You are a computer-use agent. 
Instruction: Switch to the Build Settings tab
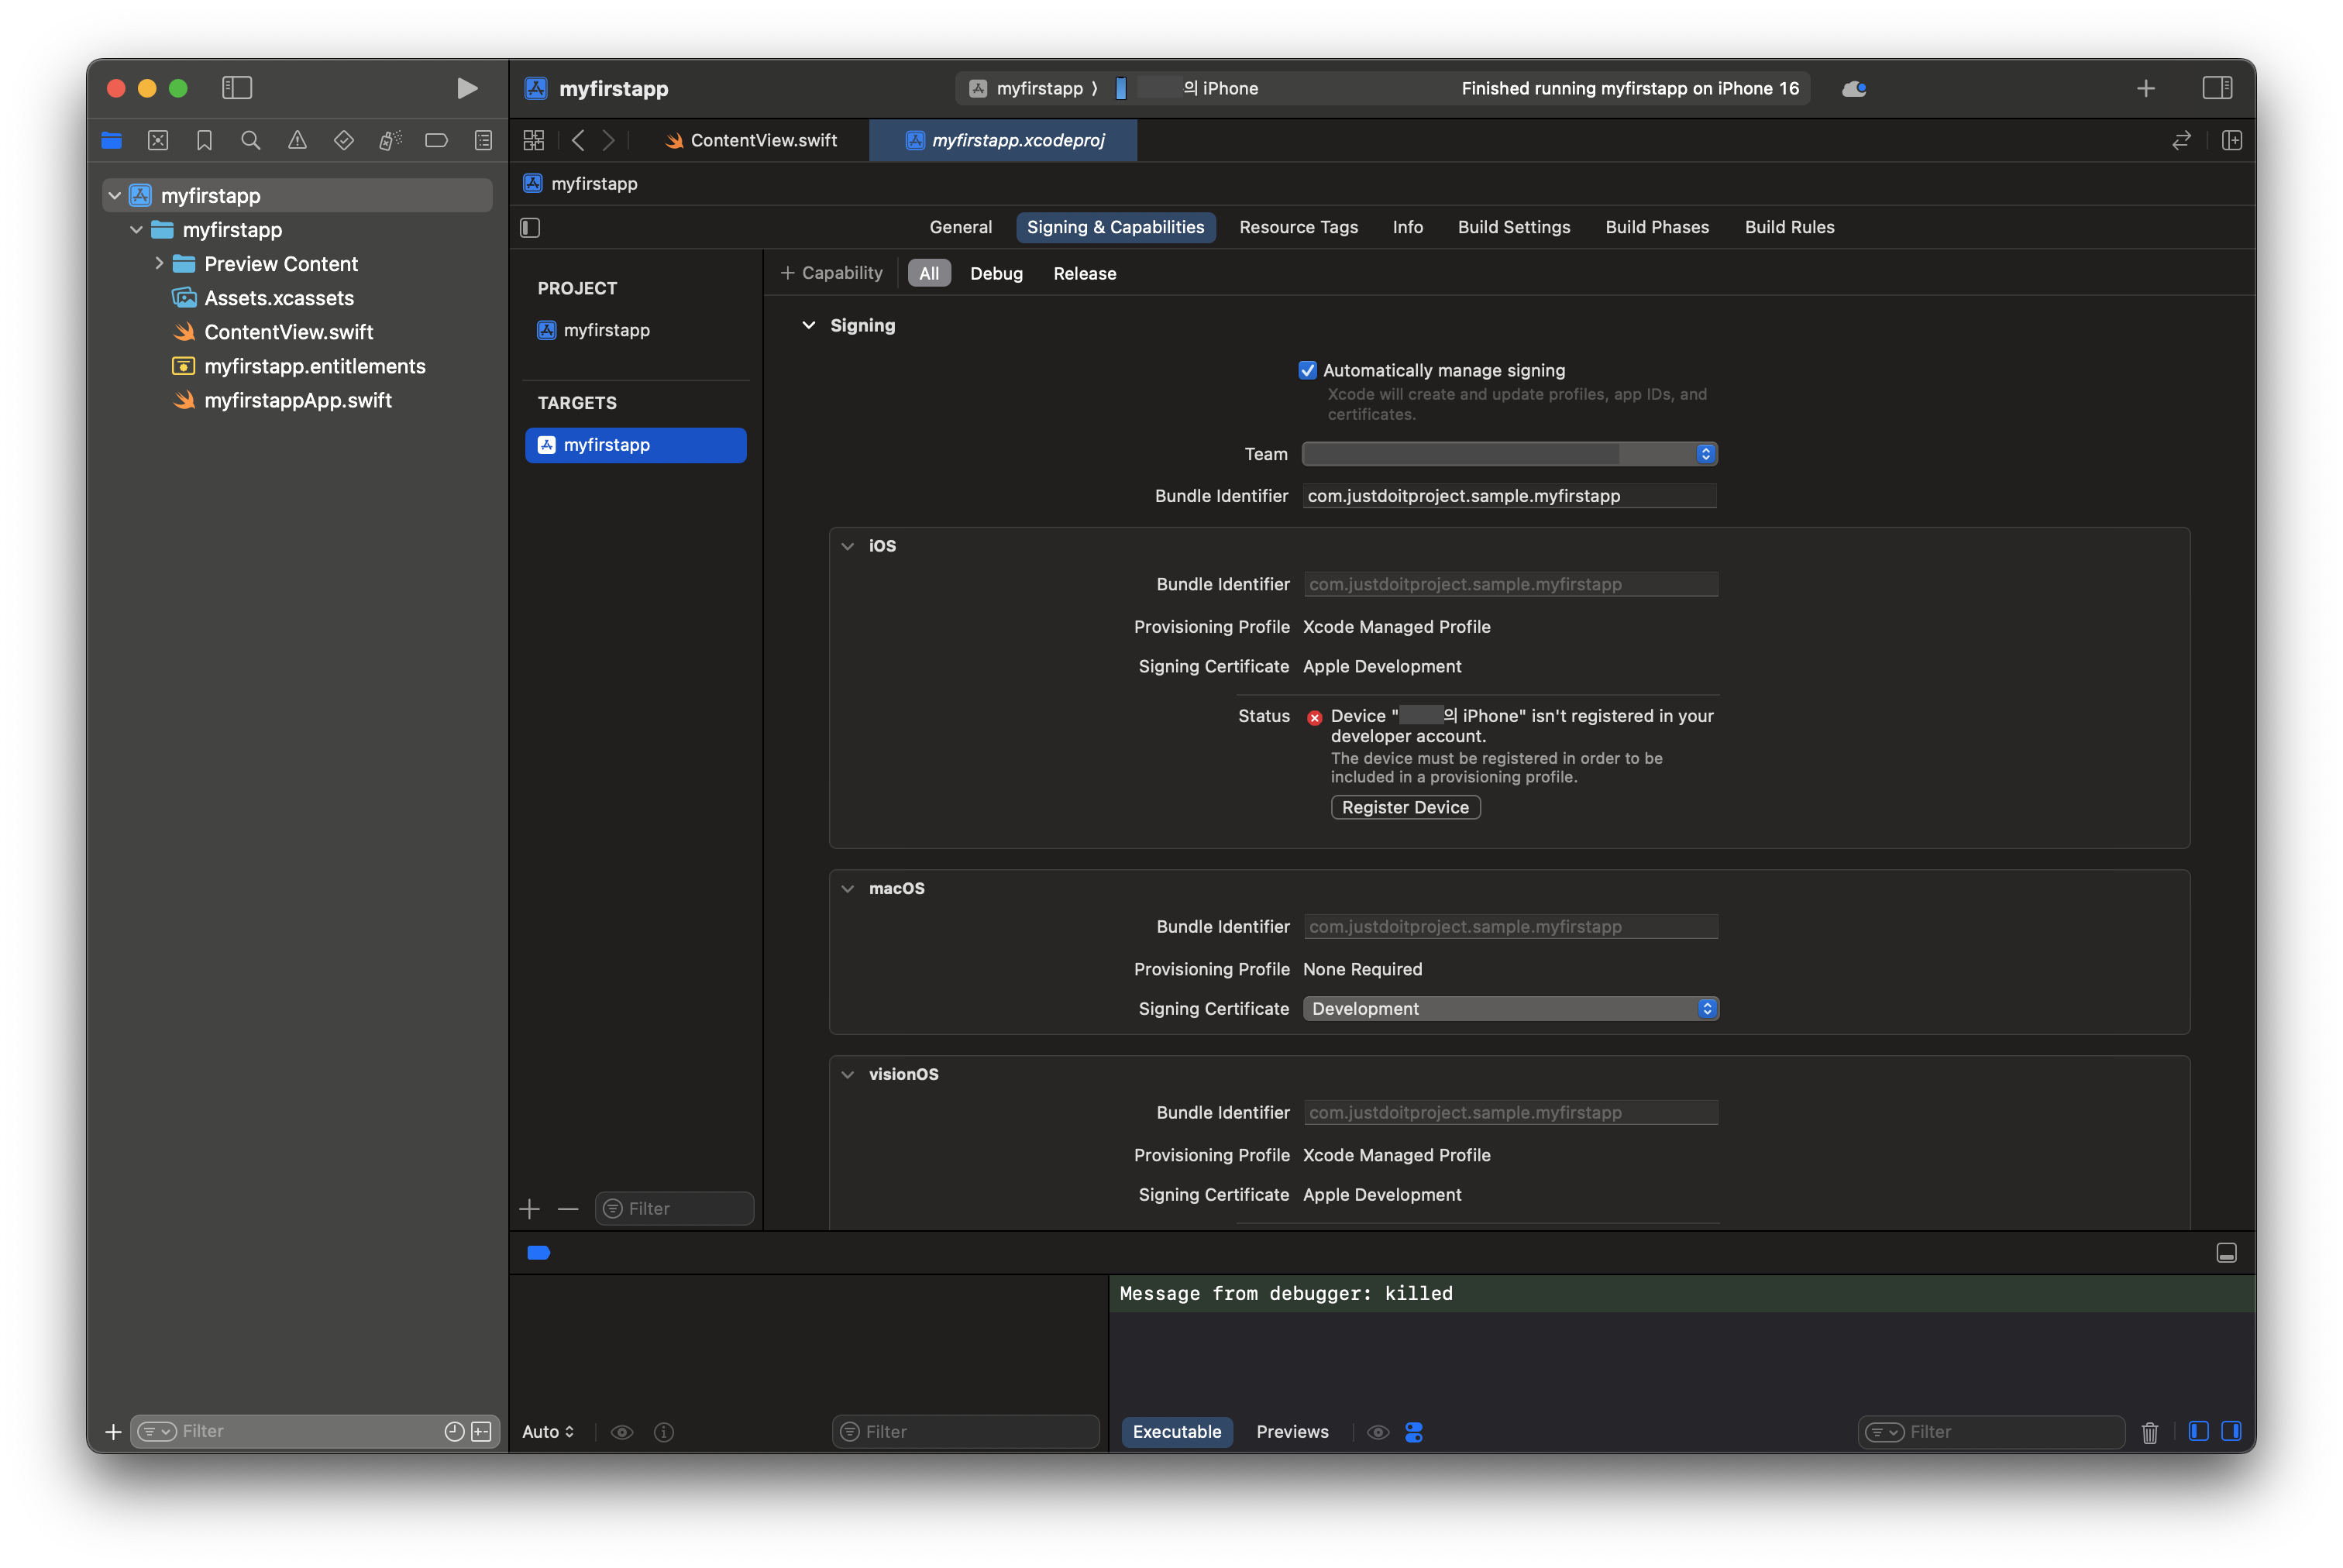[x=1513, y=227]
